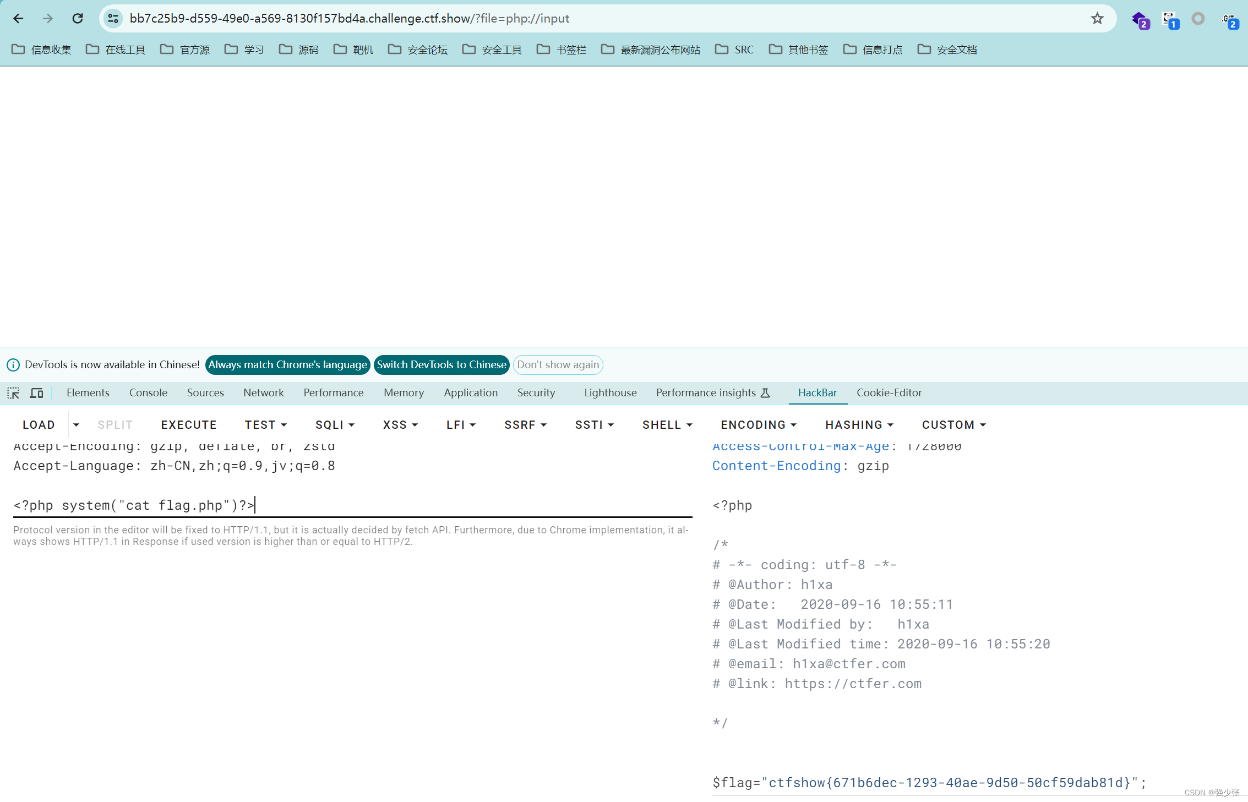Open the site information icon in address bar
1248x802 pixels.
113,18
